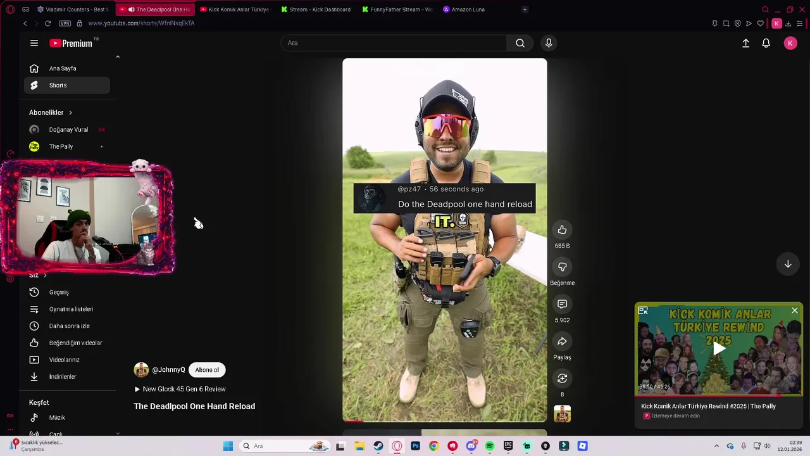
Task: Open Müzik under Keşfet
Action: (x=67, y=418)
